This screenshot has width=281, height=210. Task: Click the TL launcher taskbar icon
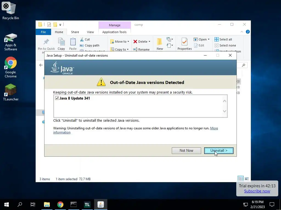click(x=87, y=205)
